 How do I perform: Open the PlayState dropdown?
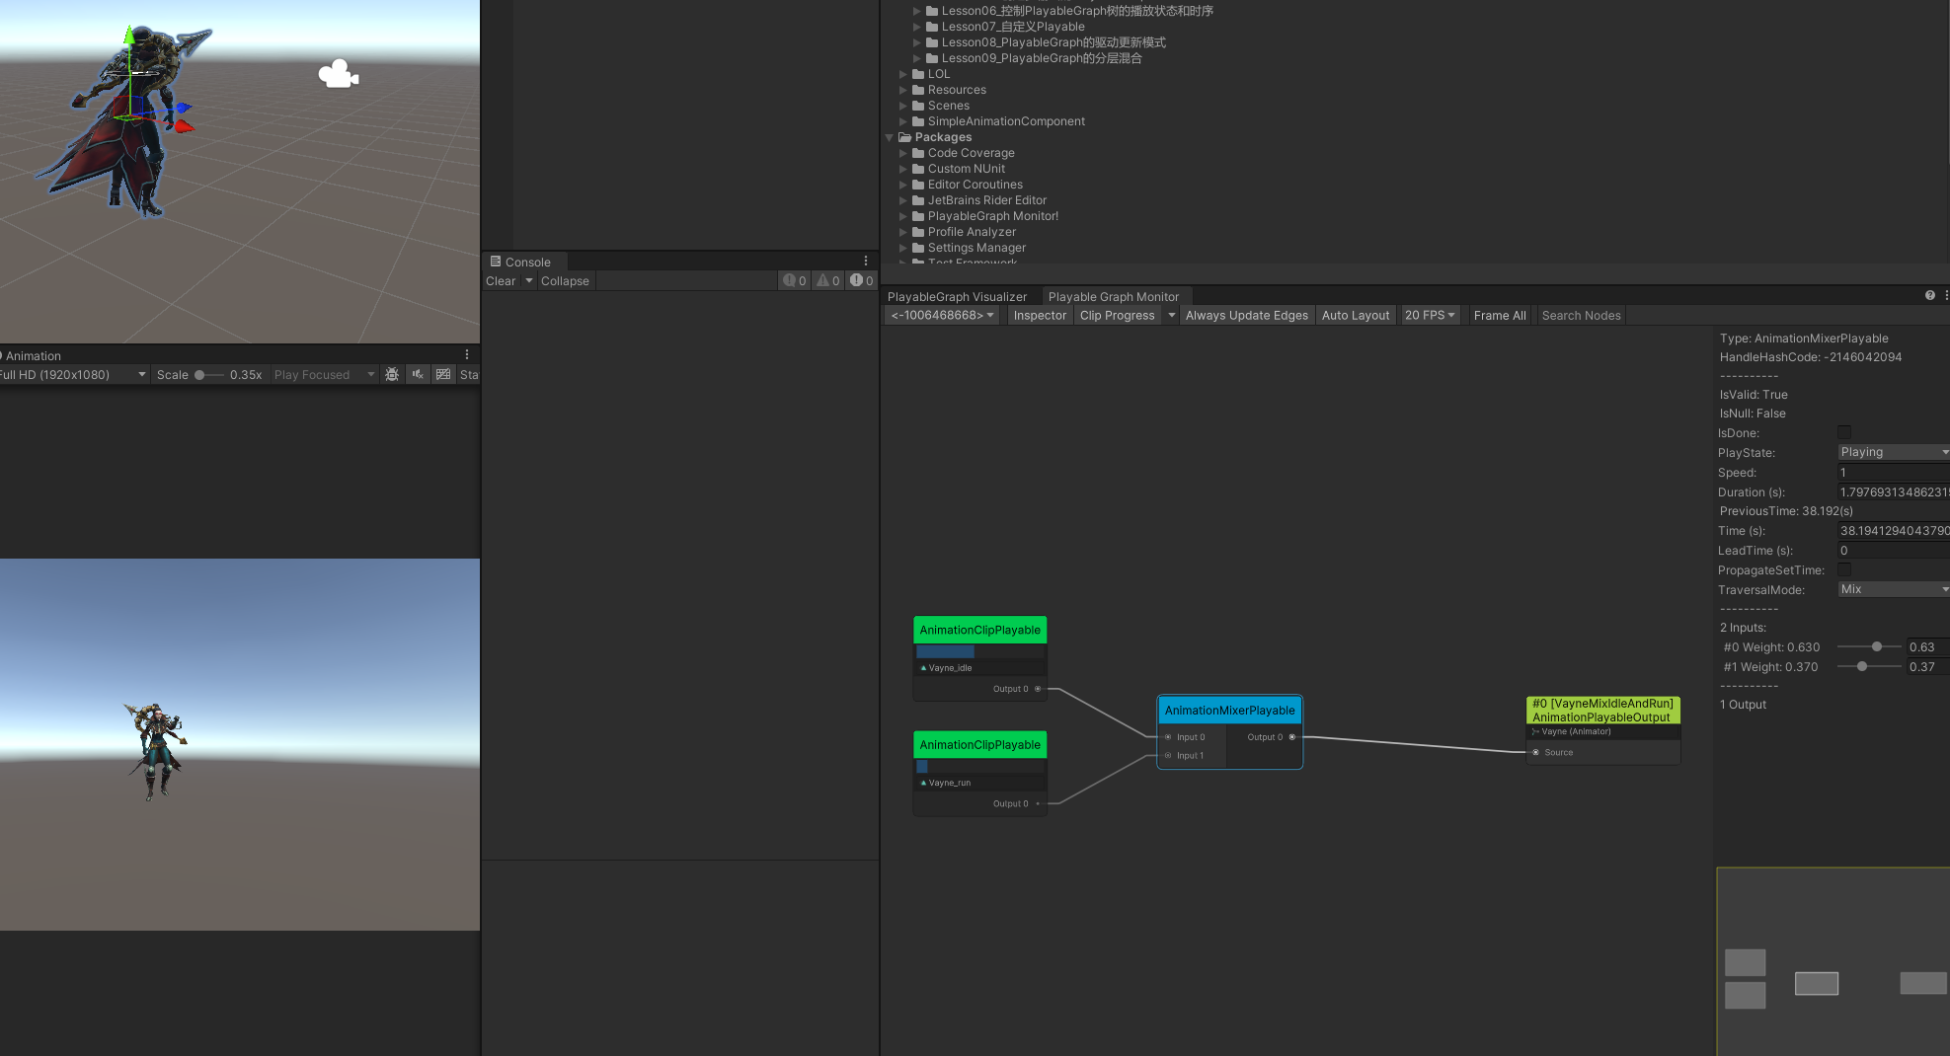pyautogui.click(x=1893, y=452)
